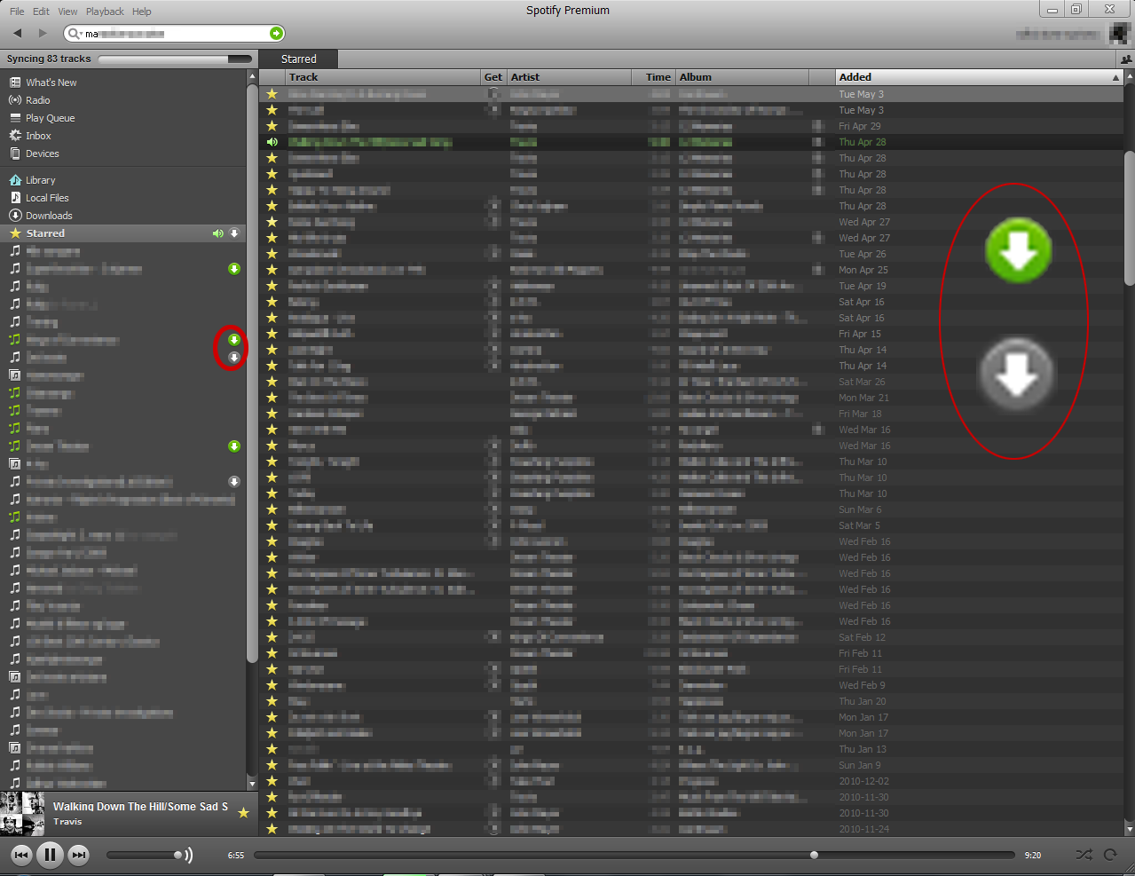This screenshot has height=876, width=1135.
Task: Skip to the next track
Action: coord(79,855)
